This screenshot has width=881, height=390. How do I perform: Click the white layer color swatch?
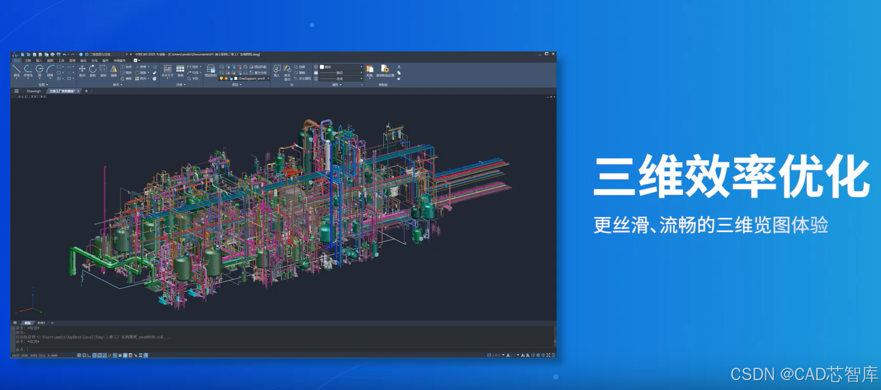pyautogui.click(x=236, y=79)
